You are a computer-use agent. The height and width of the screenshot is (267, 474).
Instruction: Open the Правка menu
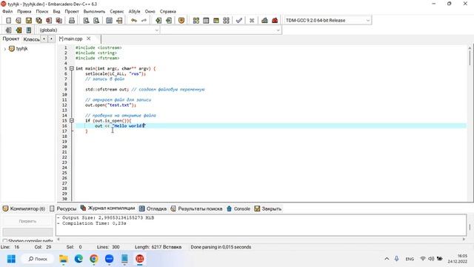pyautogui.click(x=24, y=11)
